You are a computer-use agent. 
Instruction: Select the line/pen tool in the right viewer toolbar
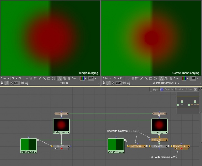(x=142, y=78)
